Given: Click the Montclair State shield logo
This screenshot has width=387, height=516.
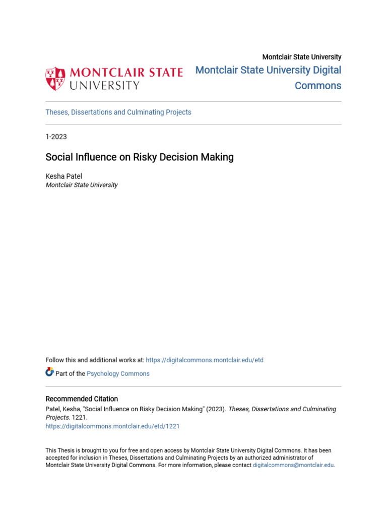Looking at the screenshot, I should [55, 79].
